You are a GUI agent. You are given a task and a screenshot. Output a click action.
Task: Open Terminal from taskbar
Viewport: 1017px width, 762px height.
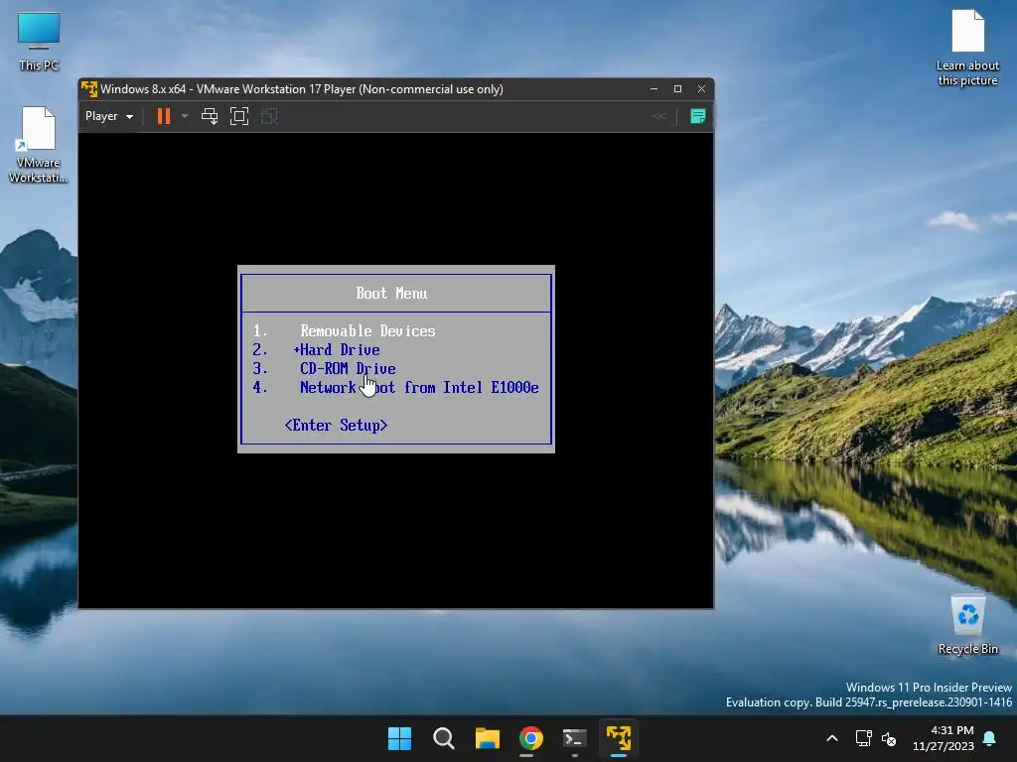575,738
